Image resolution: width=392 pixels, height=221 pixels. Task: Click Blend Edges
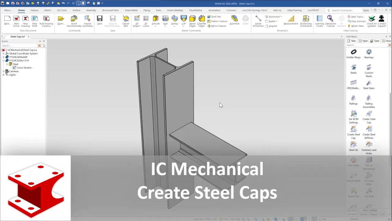click(192, 21)
